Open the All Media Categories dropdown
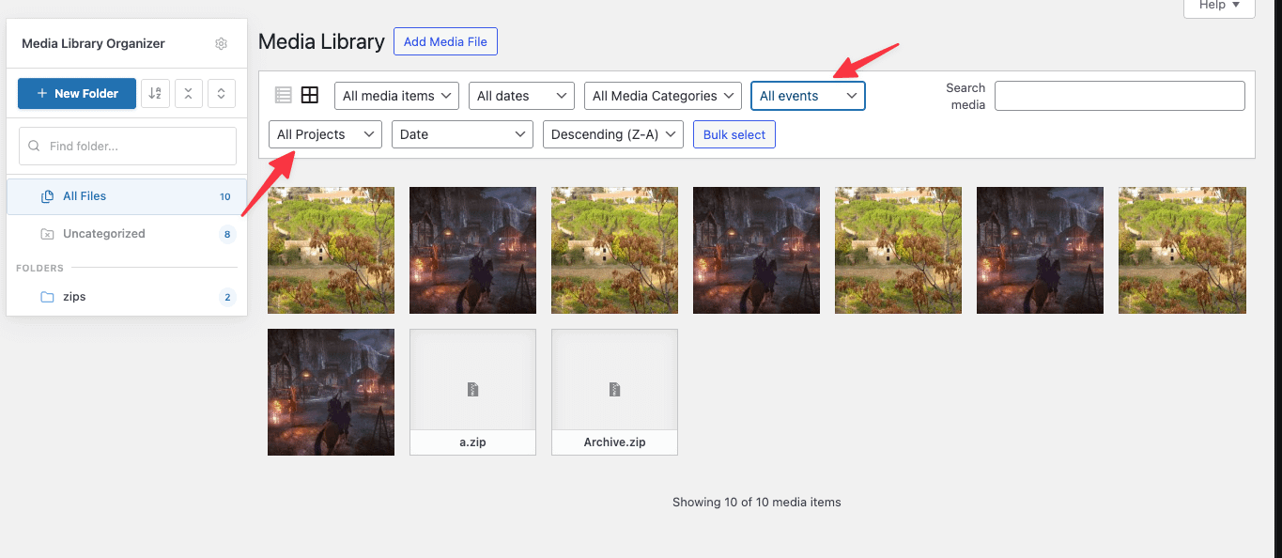 tap(662, 95)
